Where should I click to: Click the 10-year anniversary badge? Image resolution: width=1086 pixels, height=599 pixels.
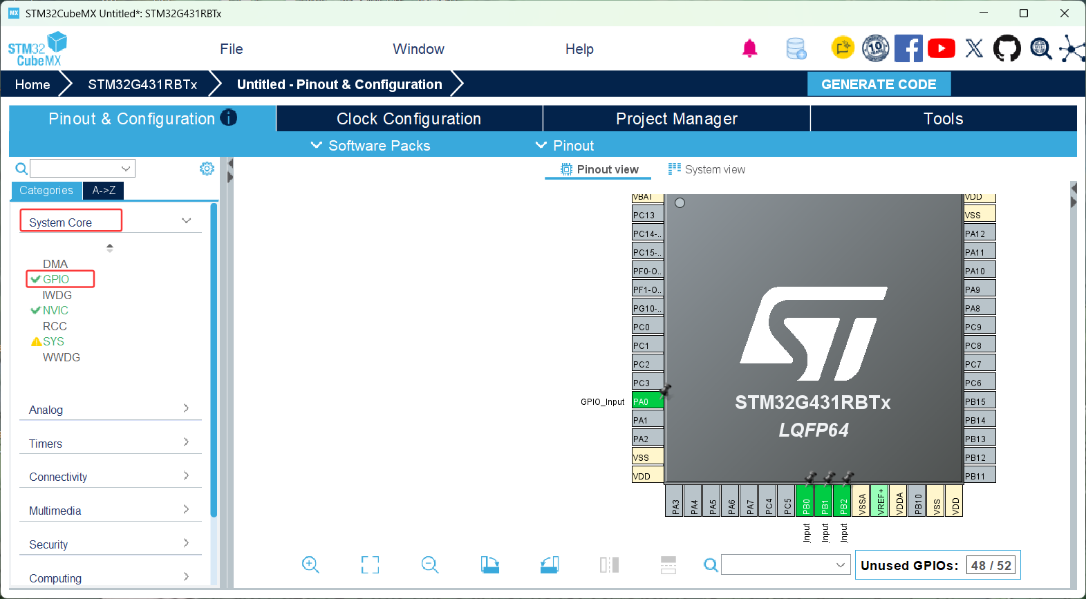pyautogui.click(x=875, y=48)
